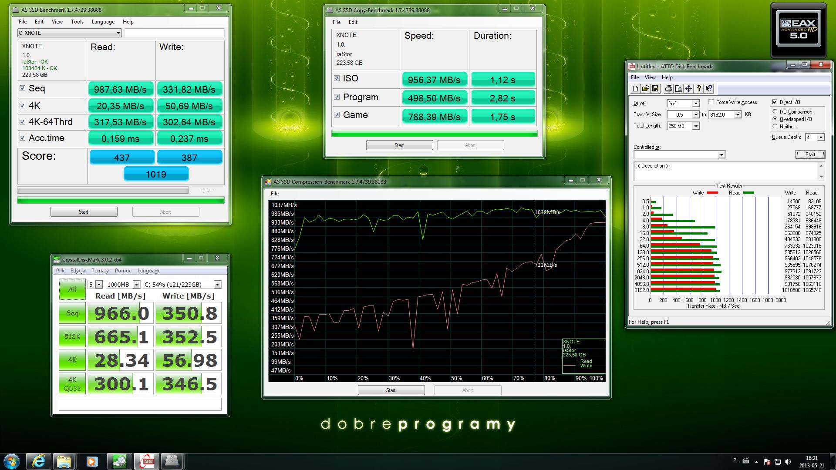The width and height of the screenshot is (836, 470).
Task: Click the AS SSD Compression-Benchmark title icon
Action: (x=268, y=181)
